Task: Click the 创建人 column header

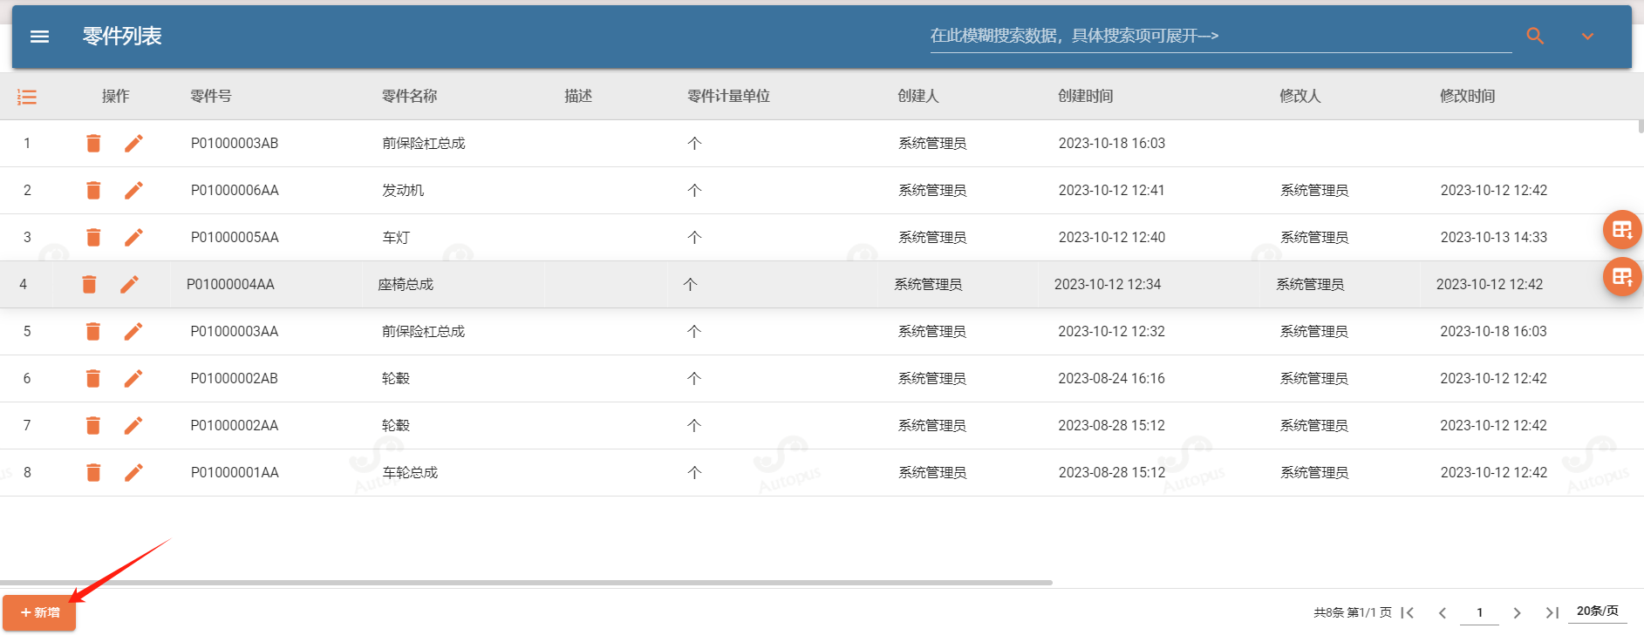Action: [x=918, y=96]
